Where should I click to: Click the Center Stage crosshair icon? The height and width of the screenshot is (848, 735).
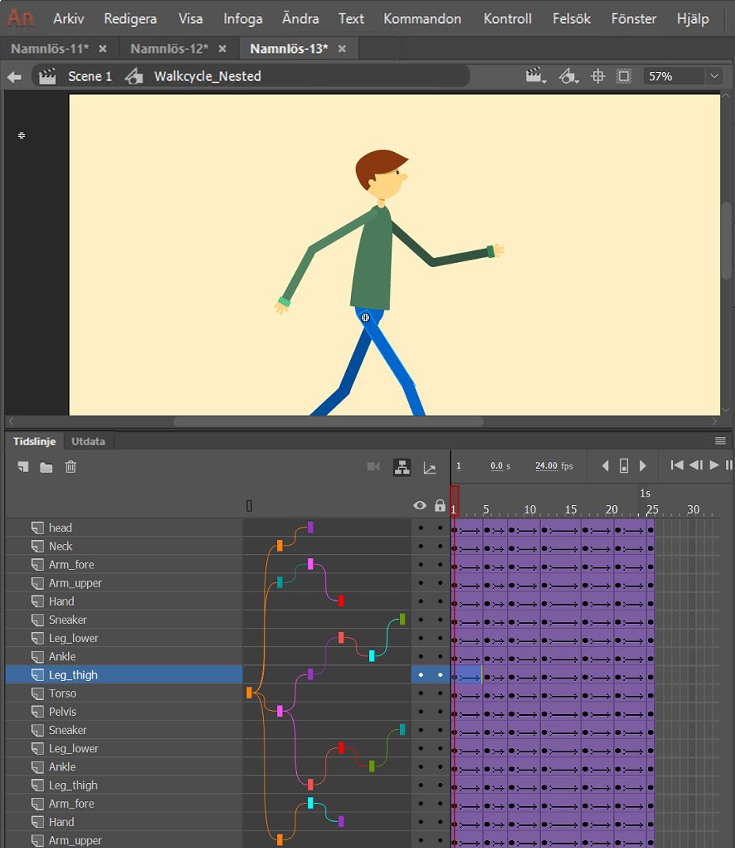coord(599,76)
